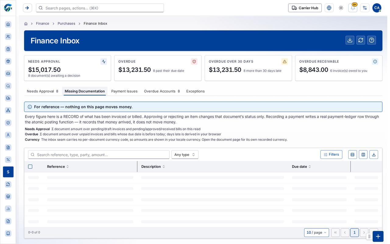Open the sidebar magnifier search icon
The image size is (390, 244).
pyautogui.click(x=8, y=86)
